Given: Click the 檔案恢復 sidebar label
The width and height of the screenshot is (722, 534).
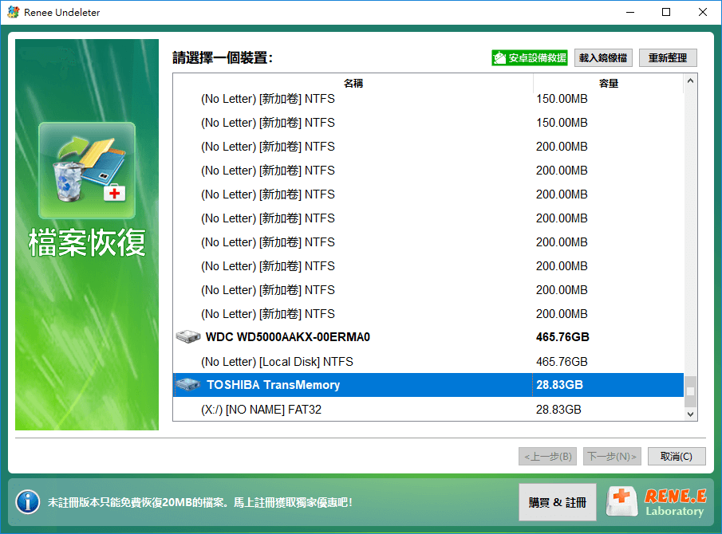Looking at the screenshot, I should coord(87,242).
